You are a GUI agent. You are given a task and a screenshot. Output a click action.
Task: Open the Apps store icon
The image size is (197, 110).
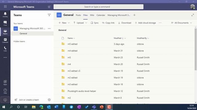click(5, 82)
